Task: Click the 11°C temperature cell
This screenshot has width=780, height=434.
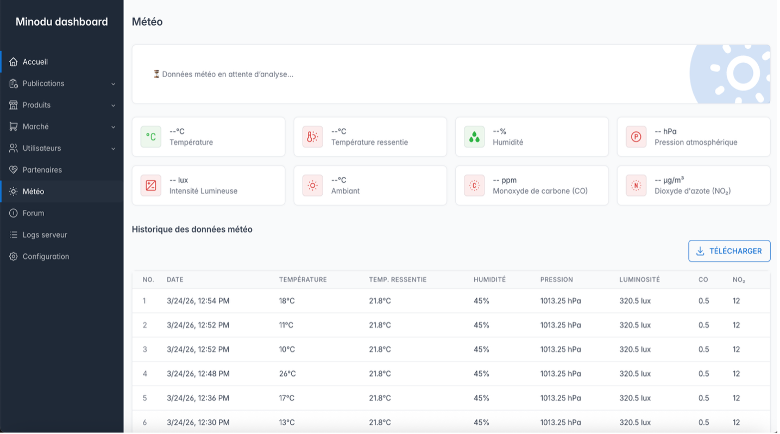Action: click(x=286, y=325)
